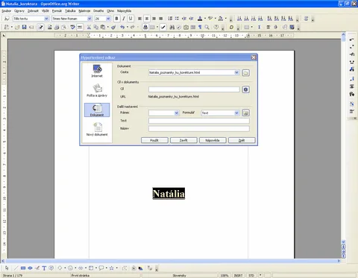The height and width of the screenshot is (278, 358).
Task: Click the Použít apply button
Action: (154, 140)
